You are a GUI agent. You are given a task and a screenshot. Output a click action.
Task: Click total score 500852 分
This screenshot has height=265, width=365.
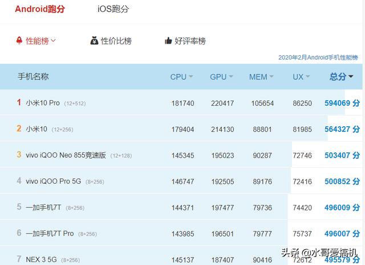point(342,181)
